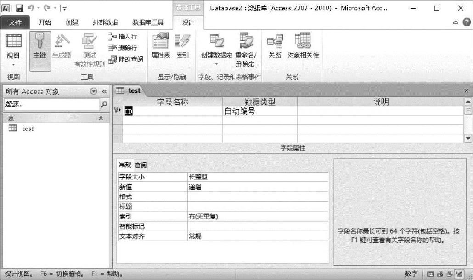Click the 自动编号 data type cell
The height and width of the screenshot is (280, 473).
click(x=260, y=111)
